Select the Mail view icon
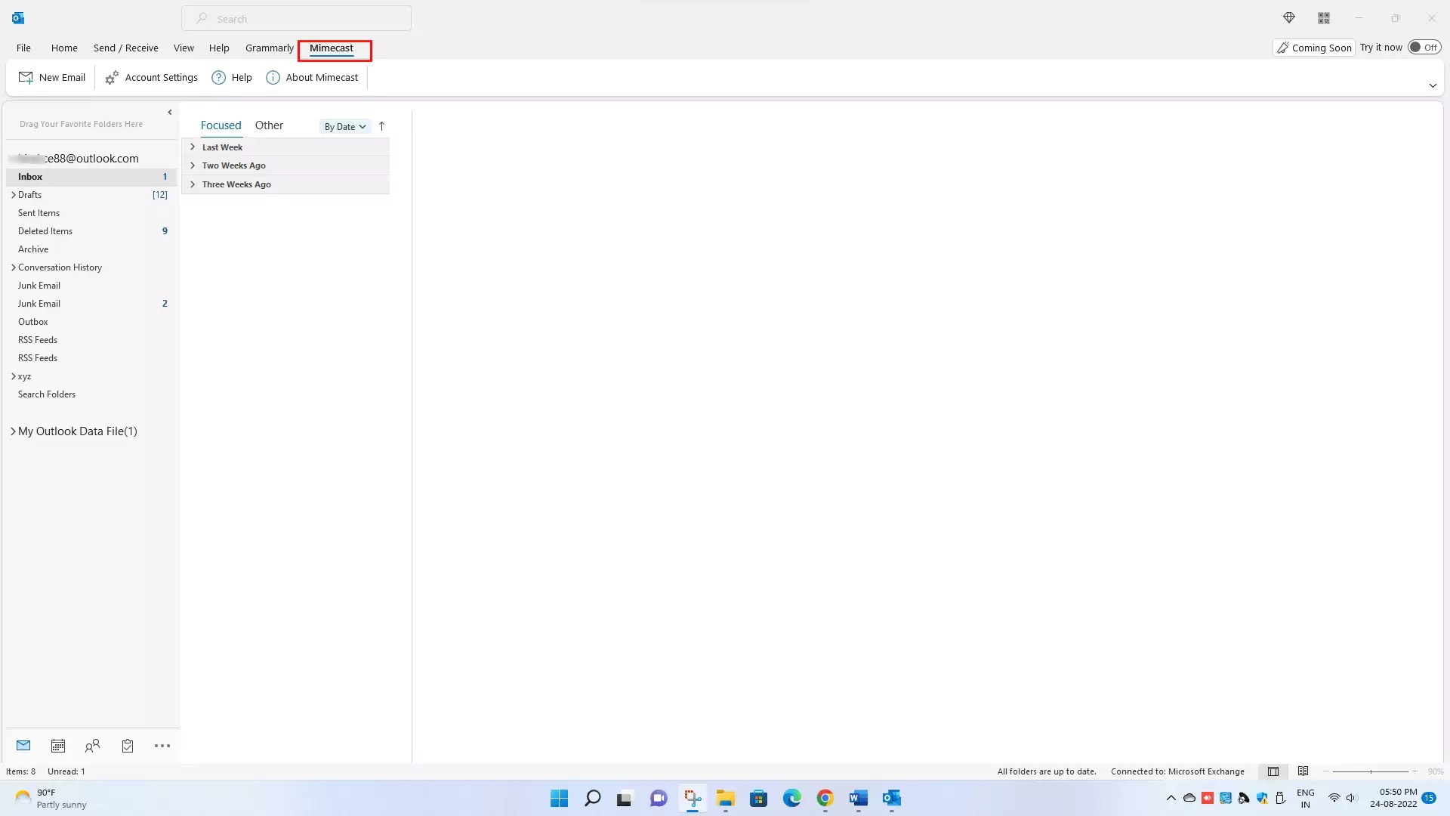 (x=23, y=746)
